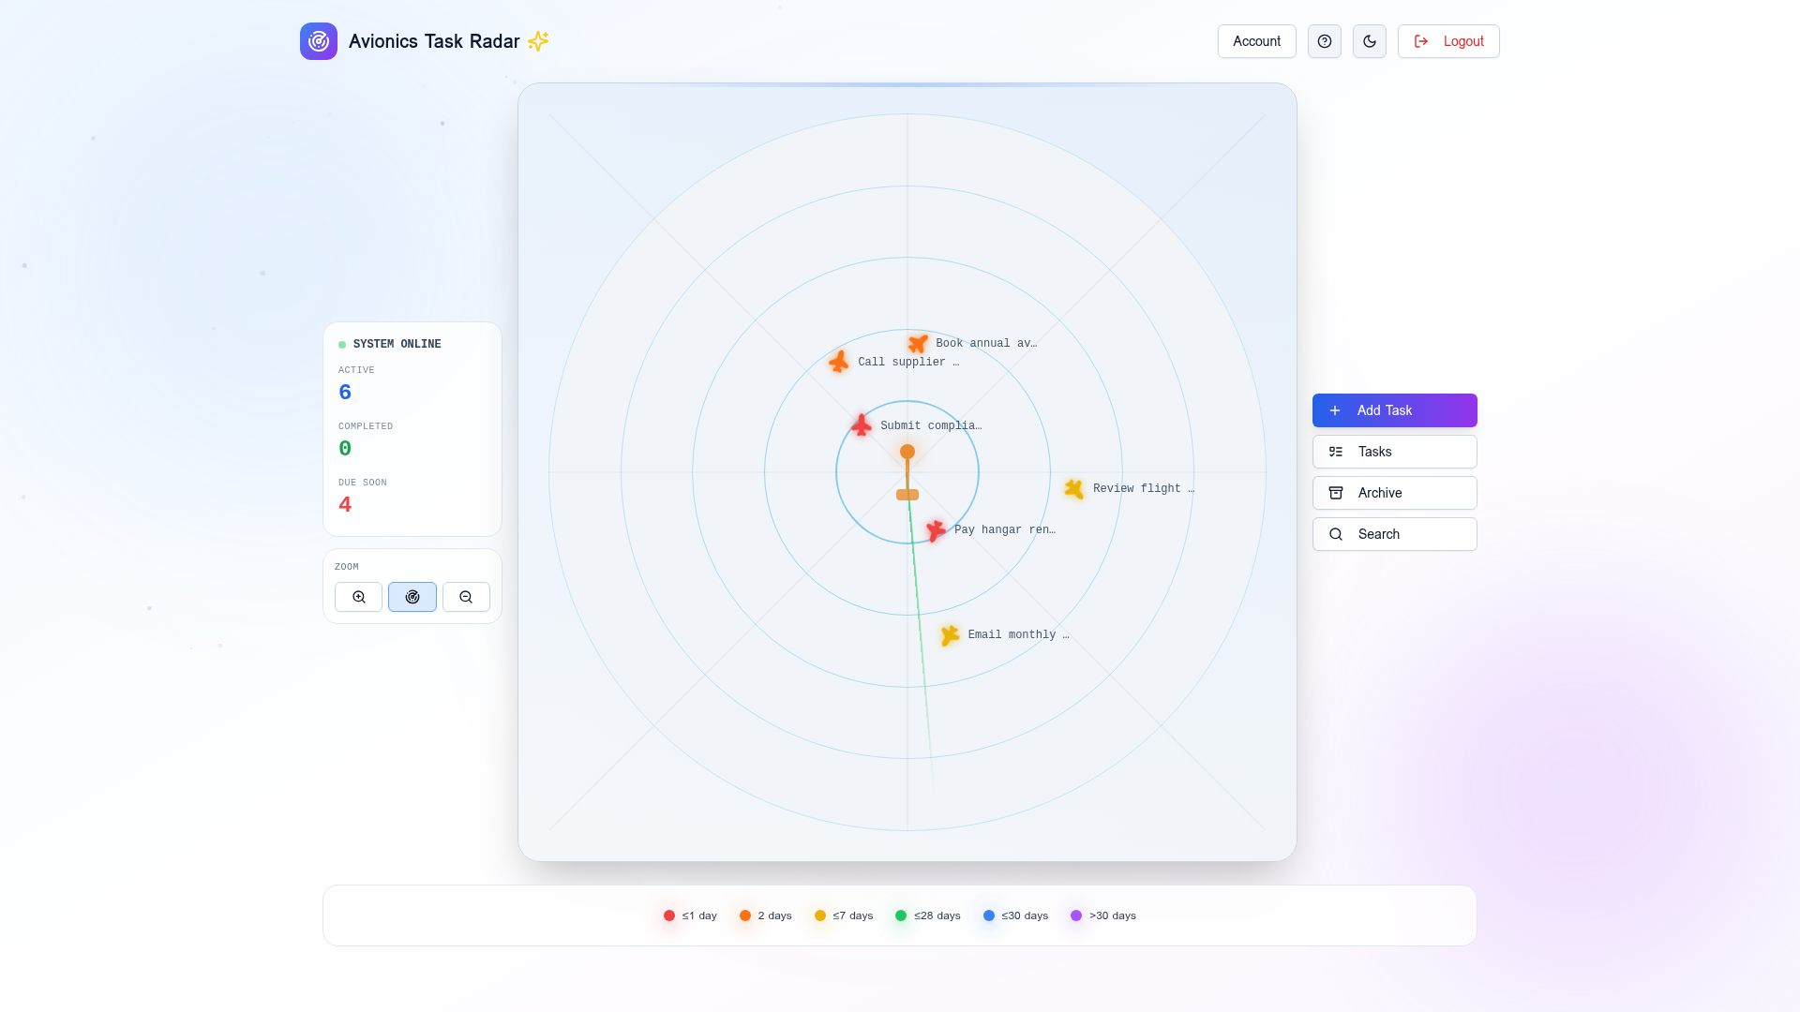Image resolution: width=1800 pixels, height=1012 pixels.
Task: Click the 'Pay hangar ren…' task label
Action: click(1005, 530)
